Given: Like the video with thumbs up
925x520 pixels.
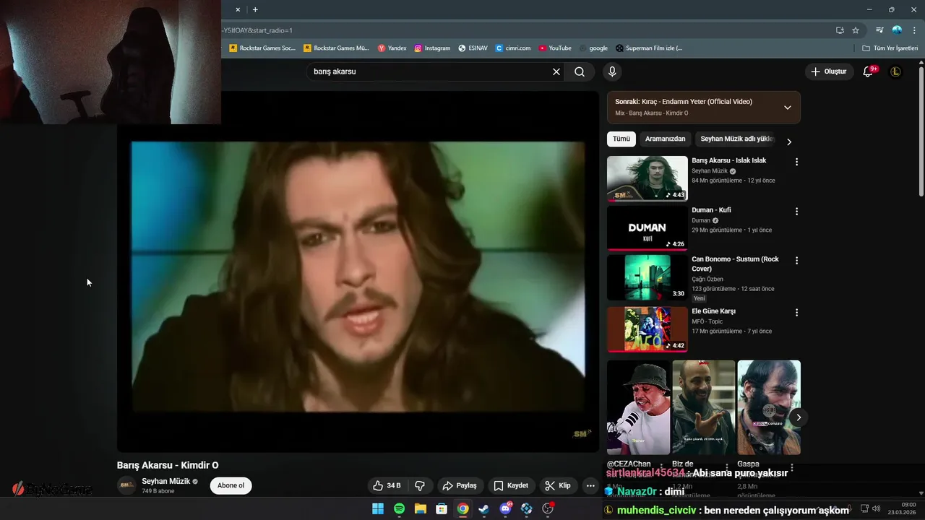Looking at the screenshot, I should (x=387, y=485).
